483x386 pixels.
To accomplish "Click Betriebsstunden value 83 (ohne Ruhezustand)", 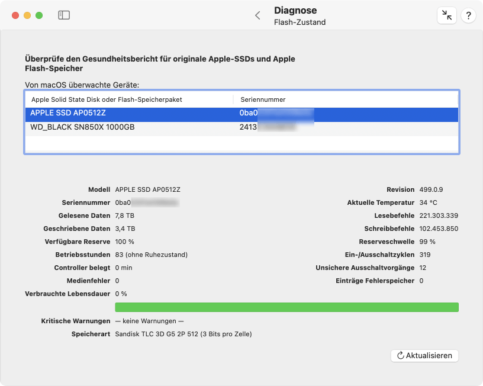I will tap(152, 255).
